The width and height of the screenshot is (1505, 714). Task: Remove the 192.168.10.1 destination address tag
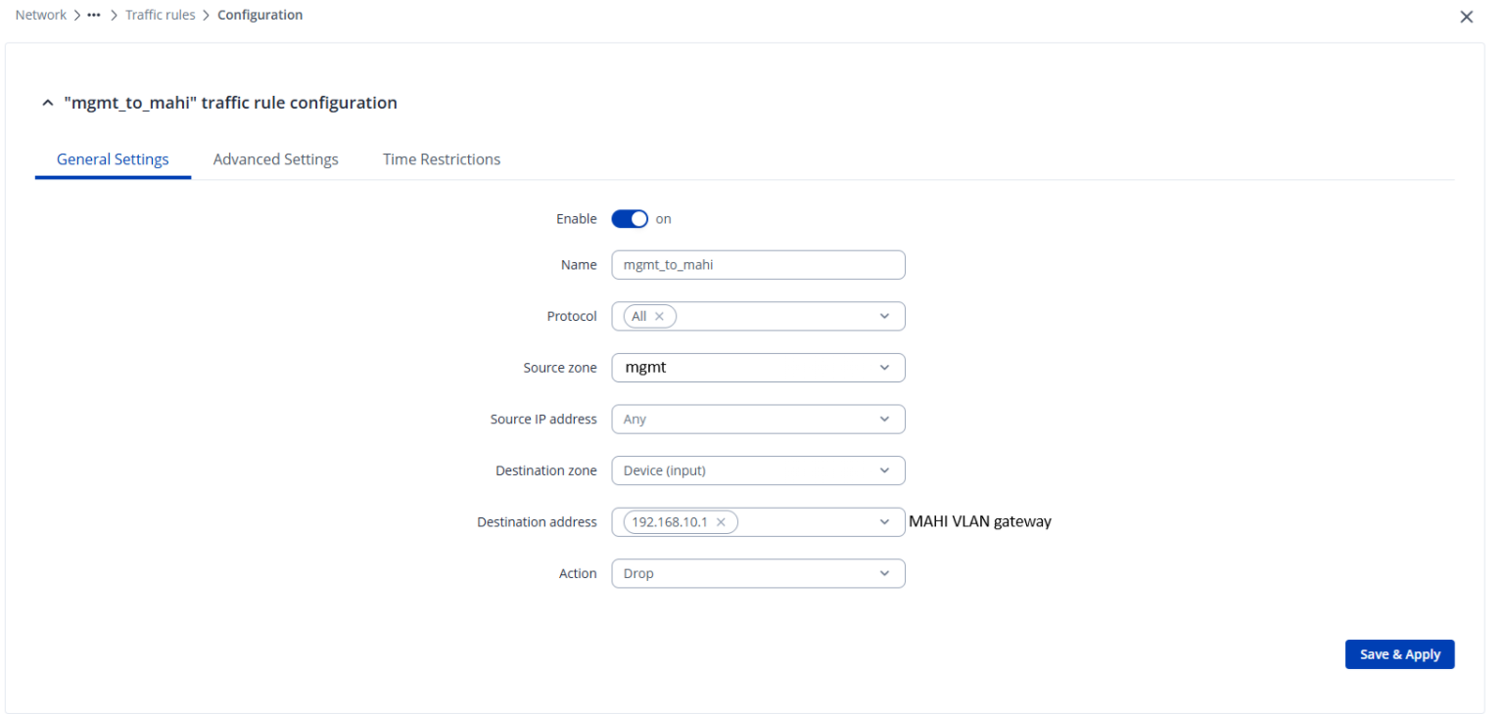point(721,522)
